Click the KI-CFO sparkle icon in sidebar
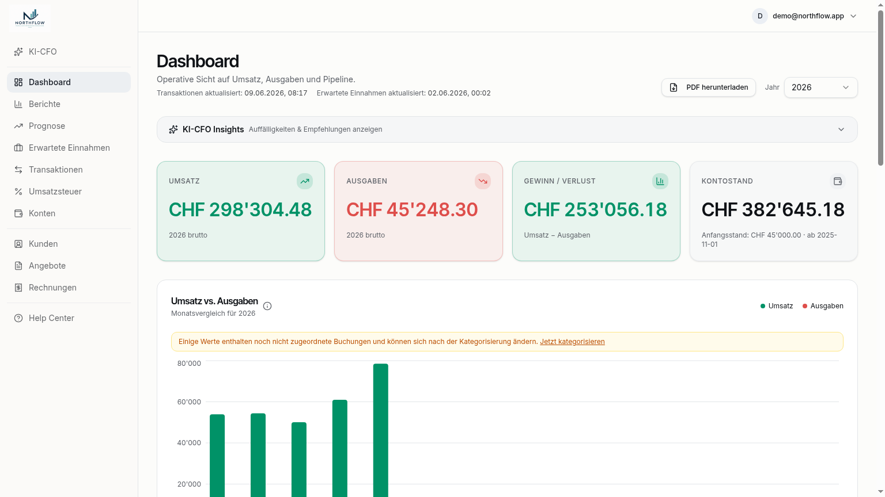Image resolution: width=885 pixels, height=497 pixels. (x=18, y=52)
